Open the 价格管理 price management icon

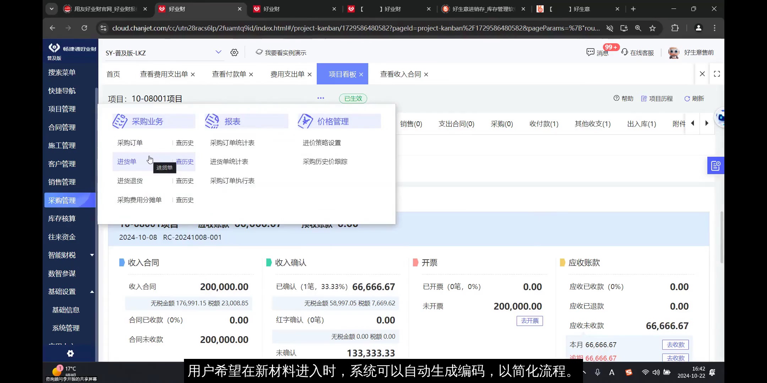click(305, 121)
